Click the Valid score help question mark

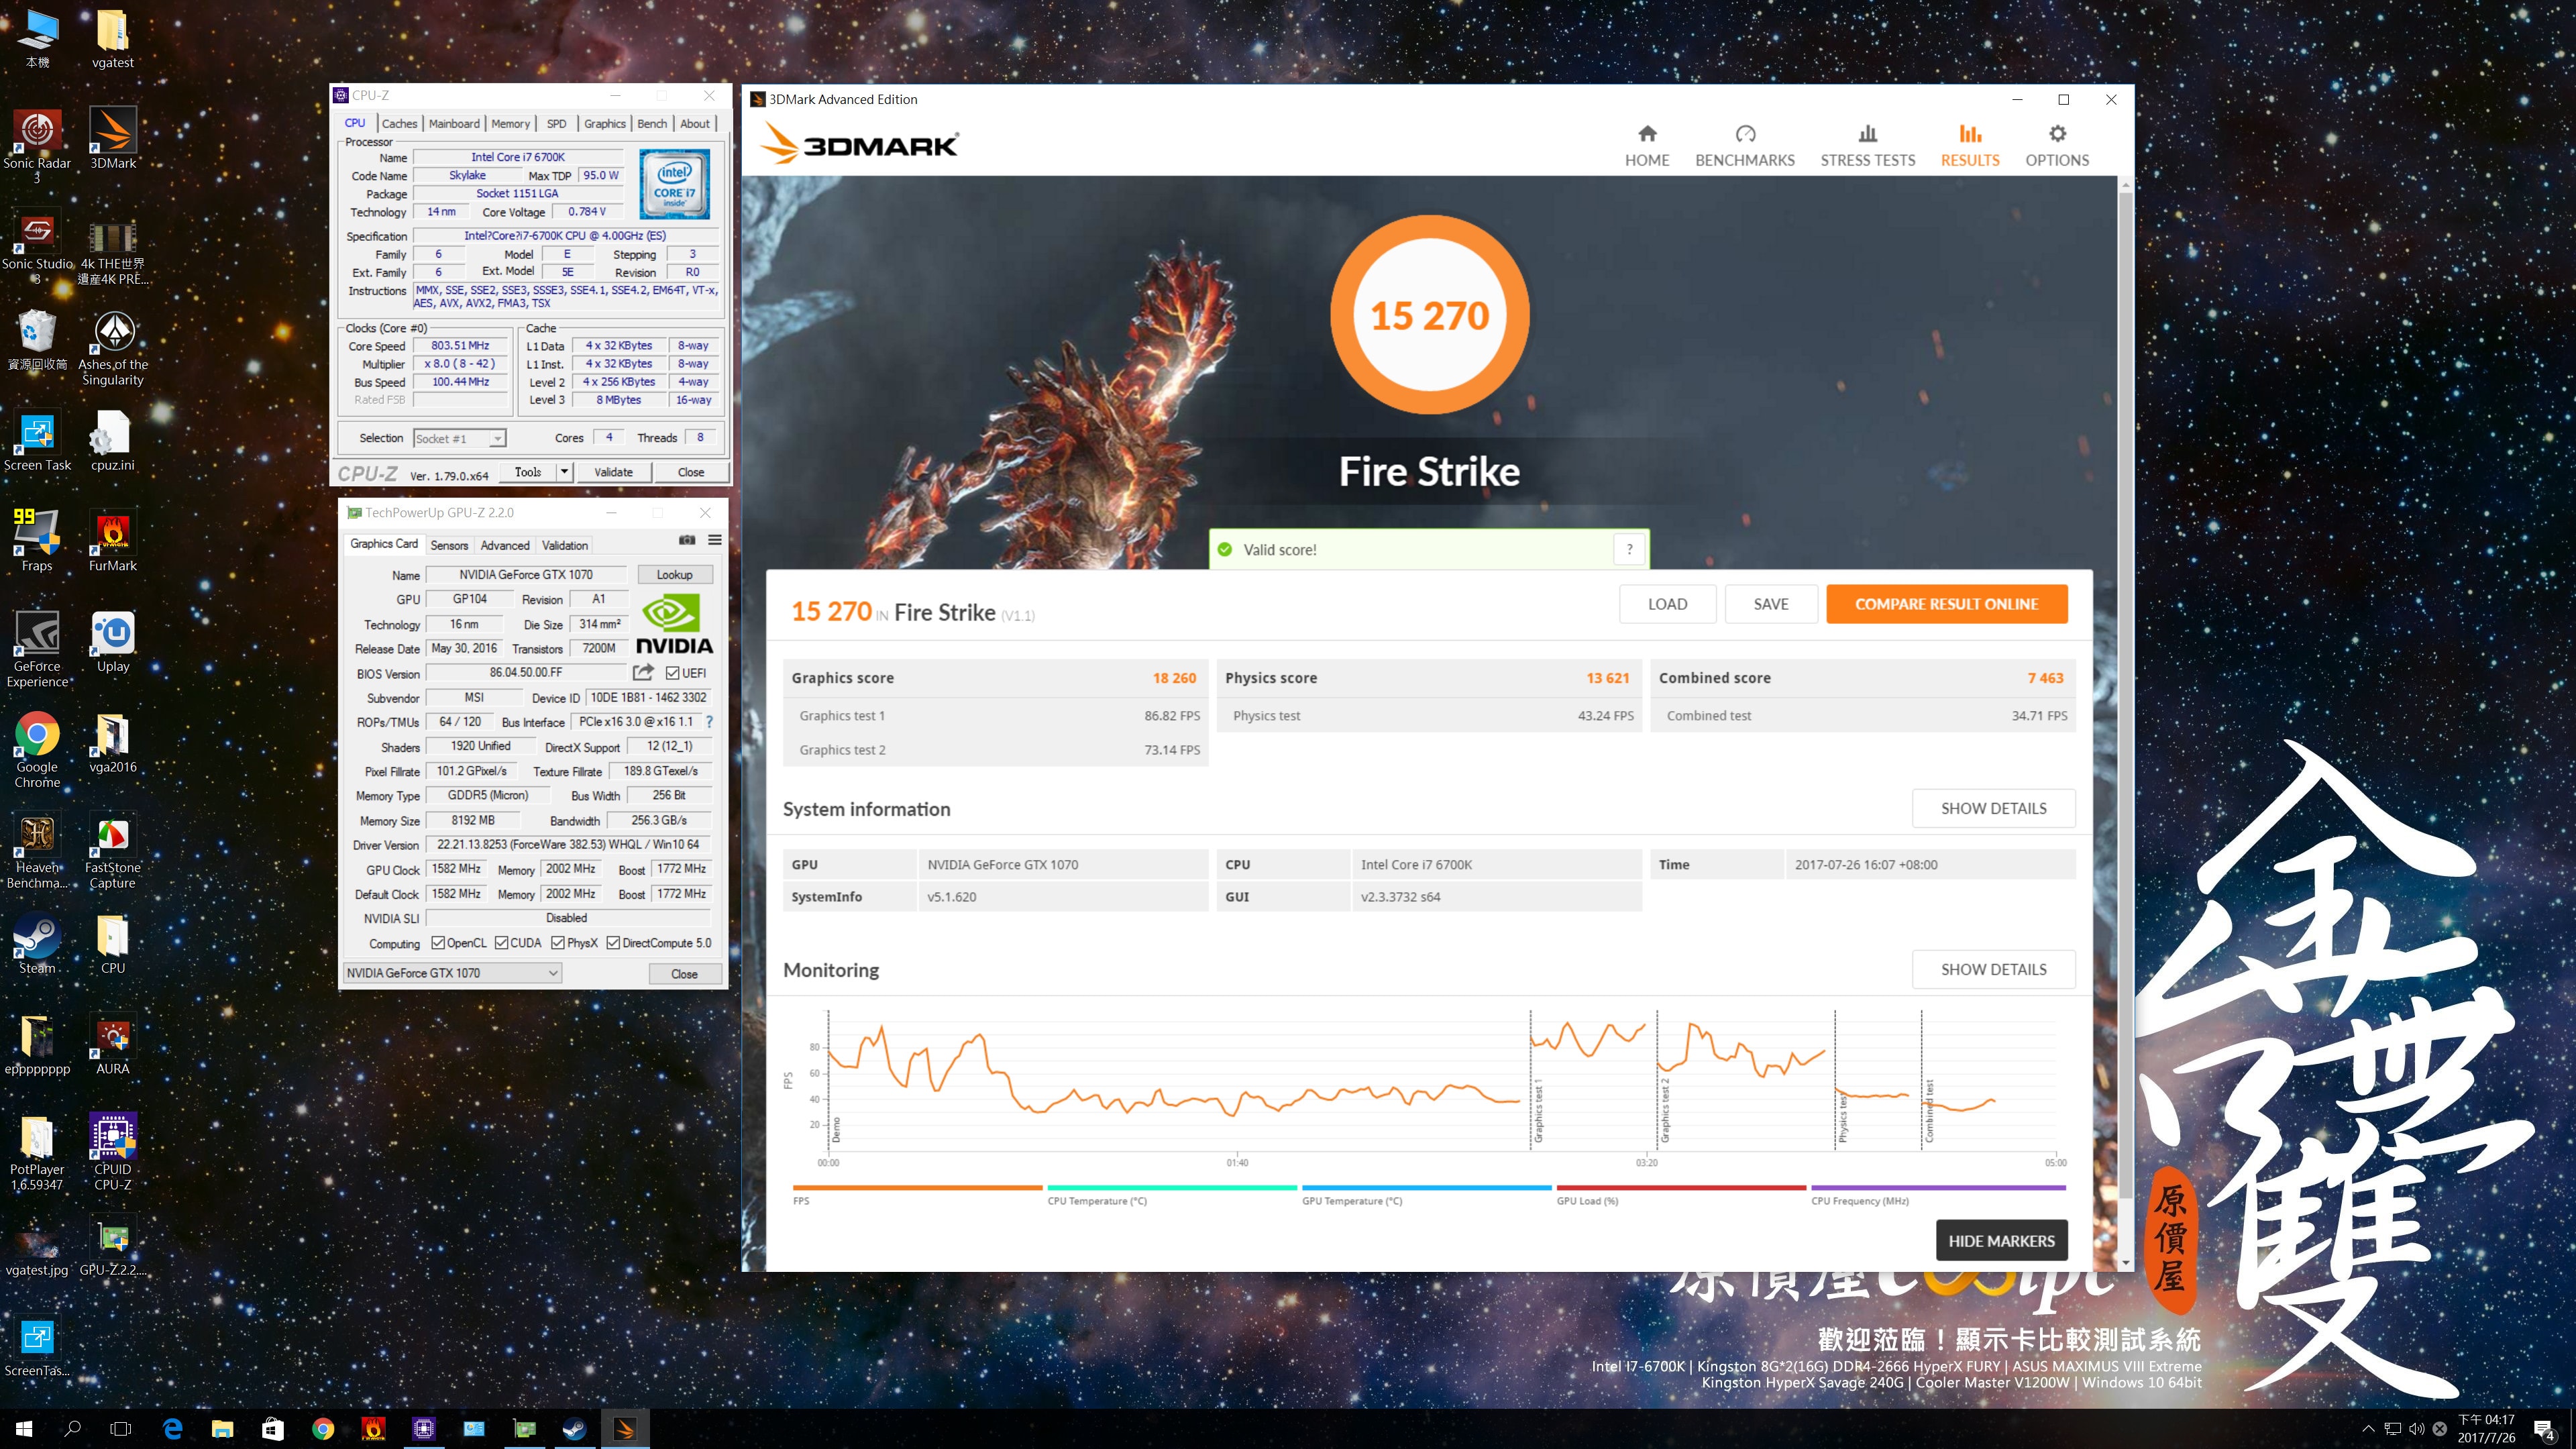tap(1630, 549)
